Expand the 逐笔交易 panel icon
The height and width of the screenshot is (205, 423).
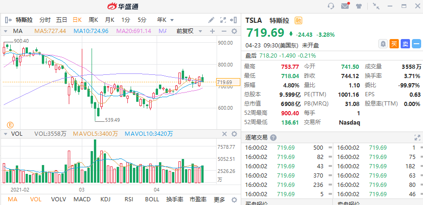(x=417, y=138)
